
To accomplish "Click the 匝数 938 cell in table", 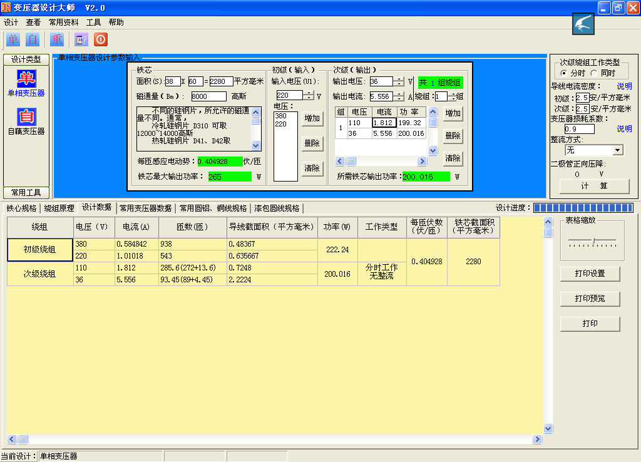I will coord(193,244).
